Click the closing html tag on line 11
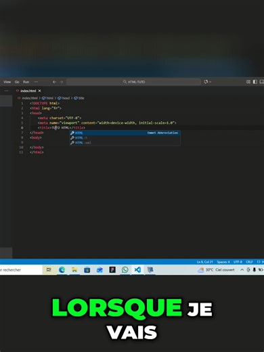 pyautogui.click(x=37, y=152)
